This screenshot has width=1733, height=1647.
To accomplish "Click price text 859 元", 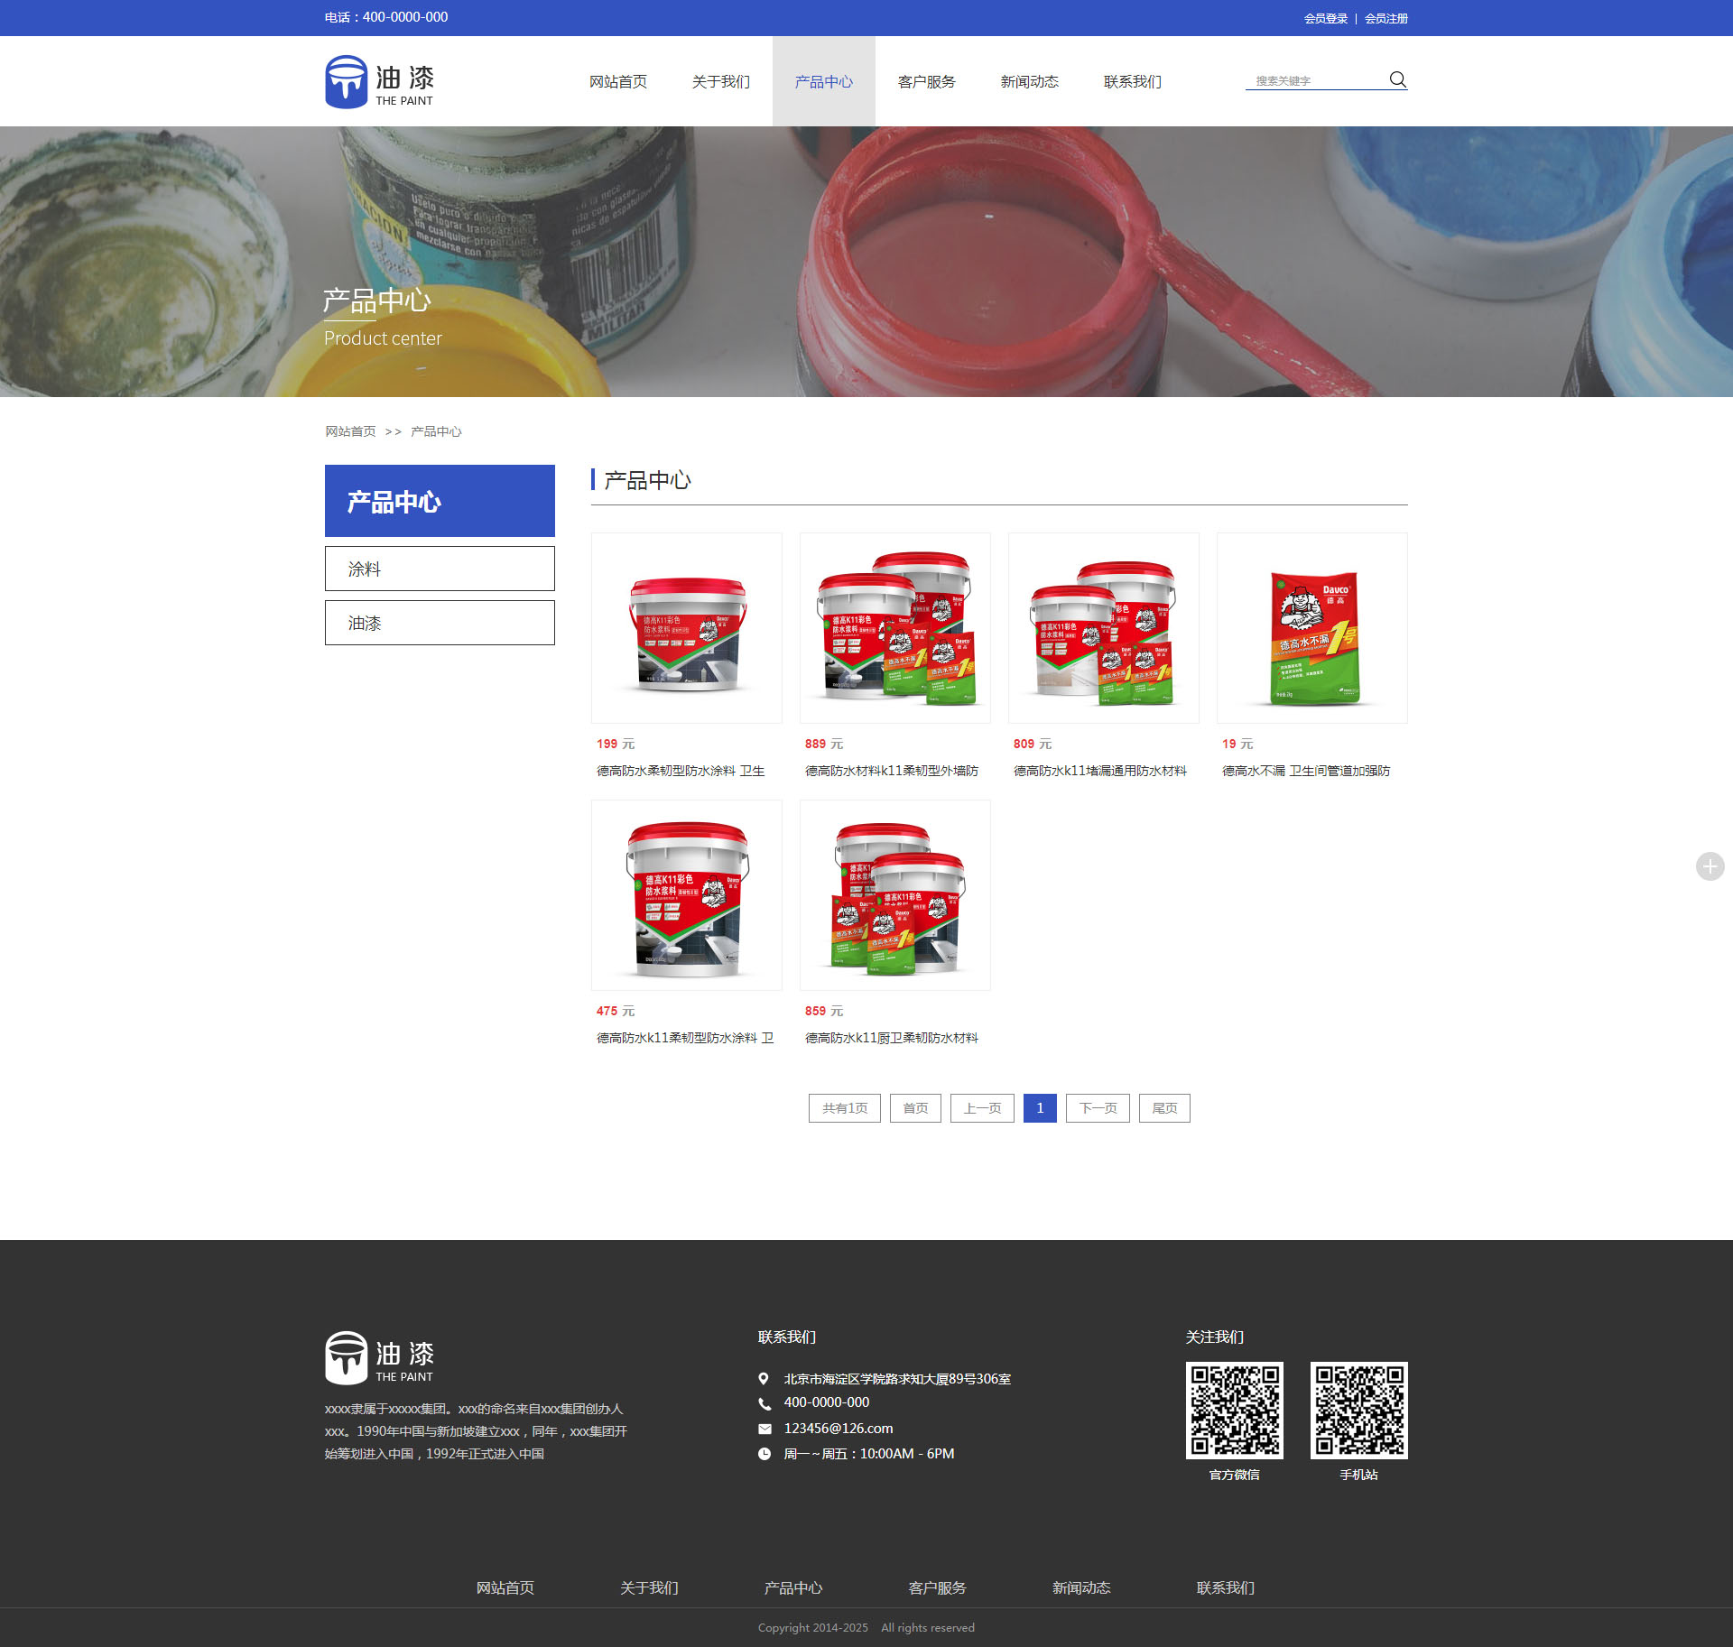I will click(x=824, y=1011).
